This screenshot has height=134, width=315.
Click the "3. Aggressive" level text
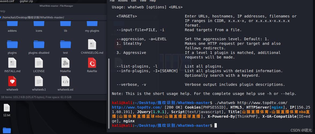(131, 53)
